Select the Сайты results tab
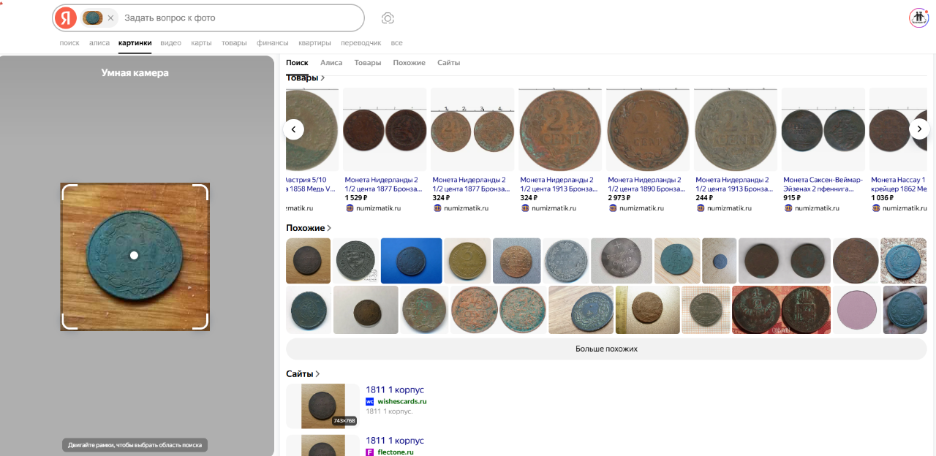This screenshot has width=936, height=456. [x=448, y=63]
